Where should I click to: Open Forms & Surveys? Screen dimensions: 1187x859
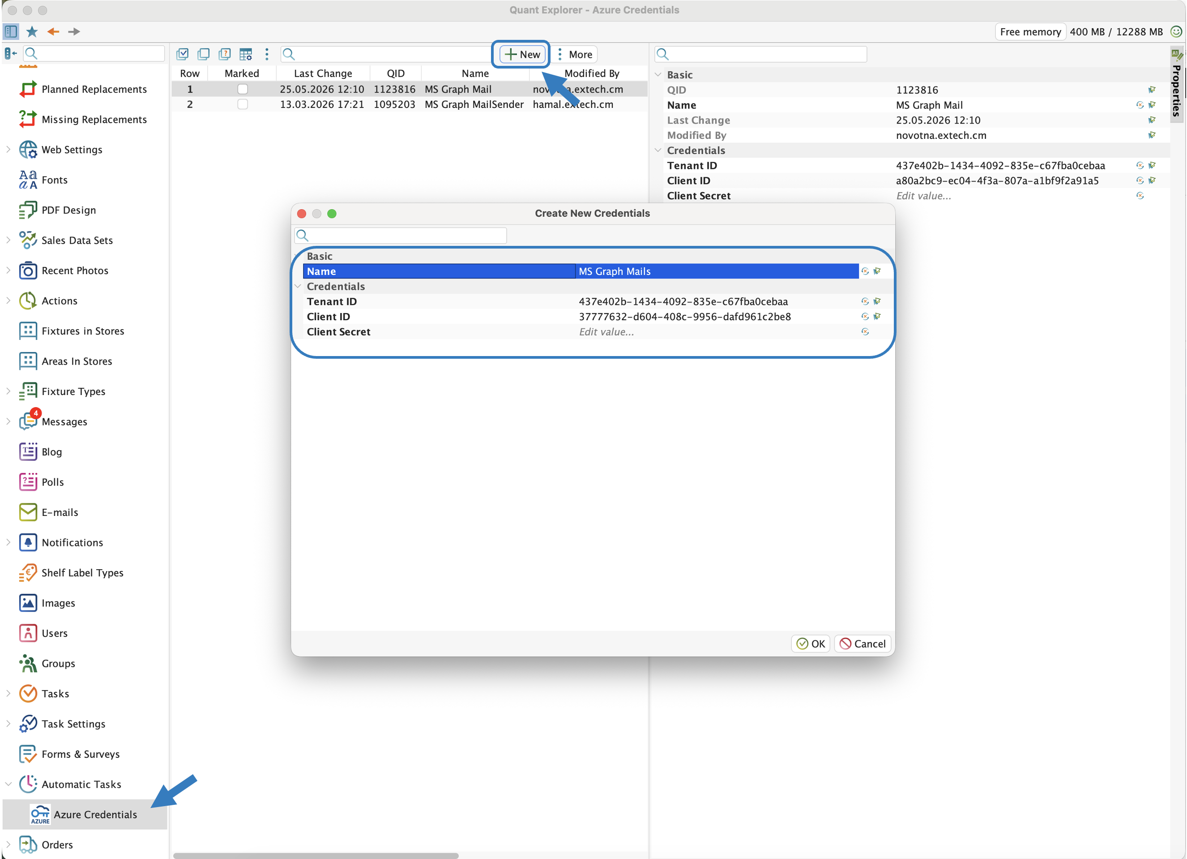(x=69, y=754)
